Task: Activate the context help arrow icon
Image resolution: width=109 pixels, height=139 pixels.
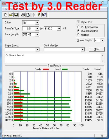Action: pos(44,15)
